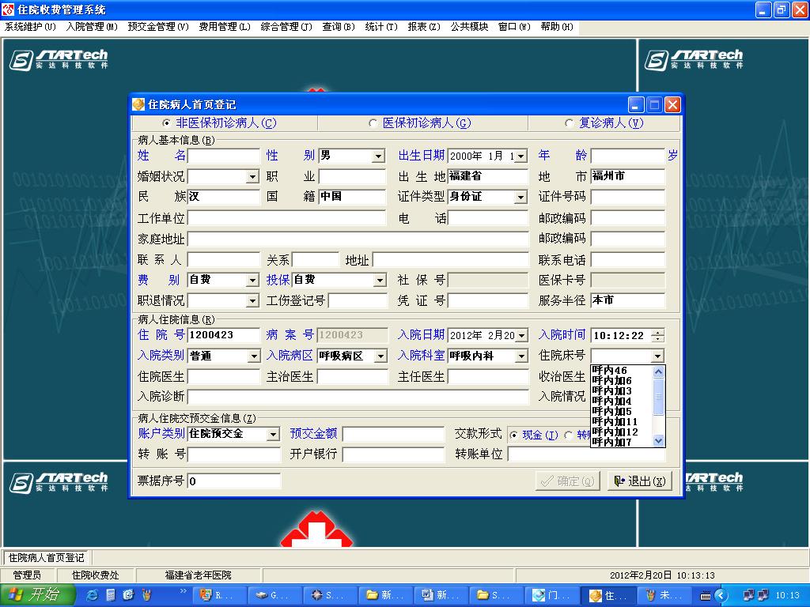Click the 住院病人首页登记 dialog title icon

[x=138, y=104]
